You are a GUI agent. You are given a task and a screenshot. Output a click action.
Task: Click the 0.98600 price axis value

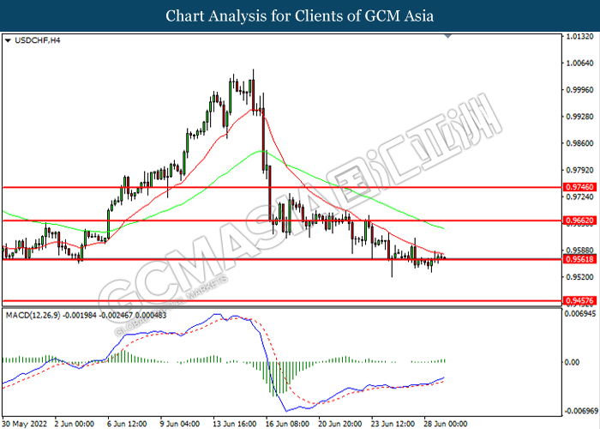click(579, 143)
